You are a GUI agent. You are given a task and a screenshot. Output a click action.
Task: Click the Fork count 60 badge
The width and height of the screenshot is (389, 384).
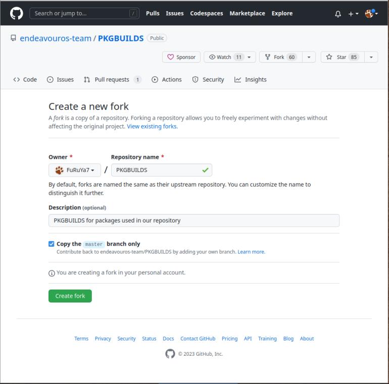click(x=292, y=57)
